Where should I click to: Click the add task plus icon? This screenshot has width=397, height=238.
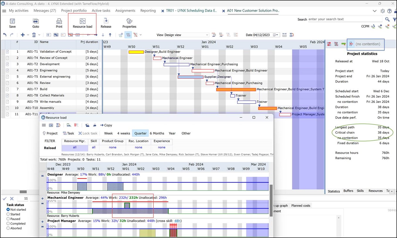click(23, 35)
